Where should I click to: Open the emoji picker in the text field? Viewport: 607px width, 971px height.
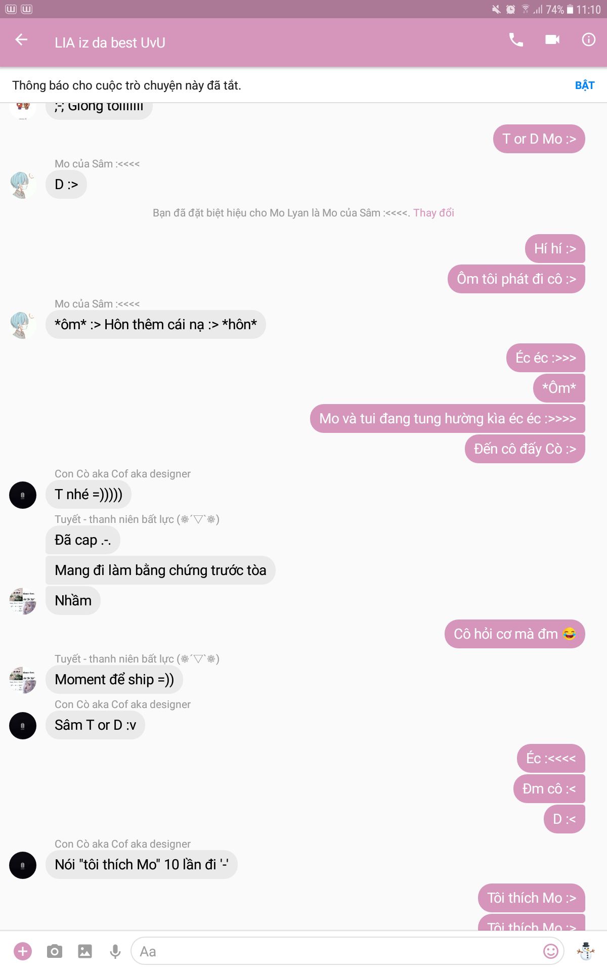click(x=551, y=951)
